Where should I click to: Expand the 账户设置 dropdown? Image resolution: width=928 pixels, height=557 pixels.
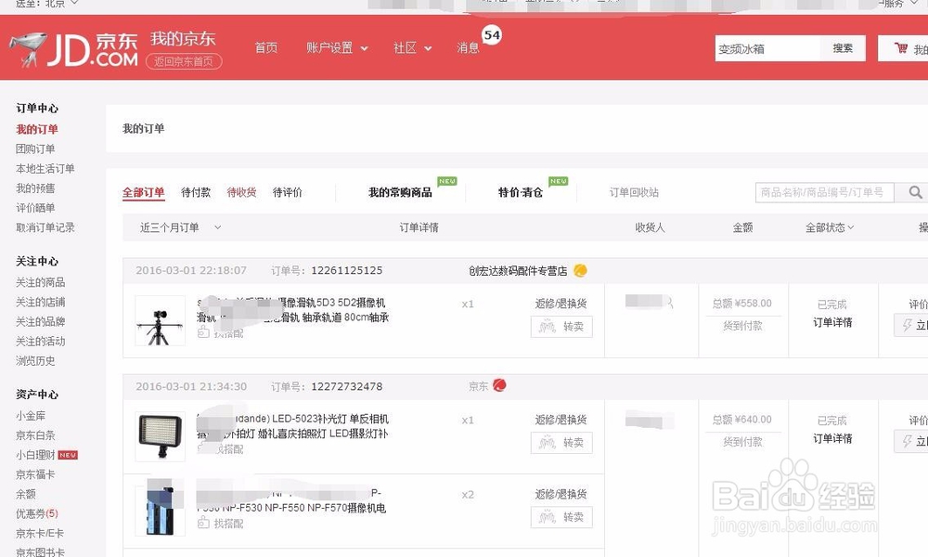336,47
